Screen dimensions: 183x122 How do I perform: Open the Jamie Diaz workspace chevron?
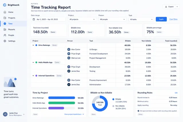tap(24, 114)
